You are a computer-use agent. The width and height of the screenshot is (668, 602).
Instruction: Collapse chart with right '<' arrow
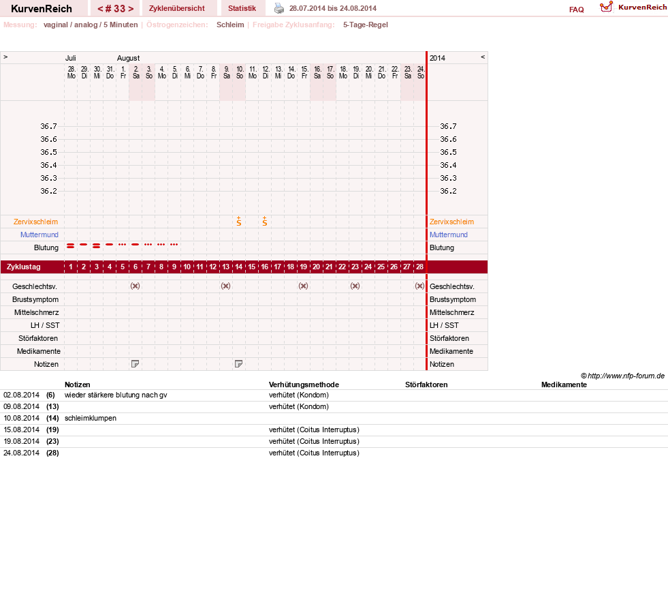click(x=483, y=57)
